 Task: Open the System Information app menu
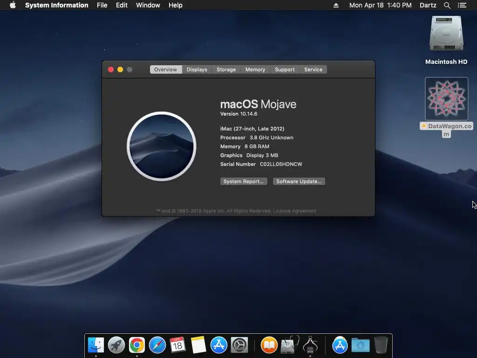(56, 5)
